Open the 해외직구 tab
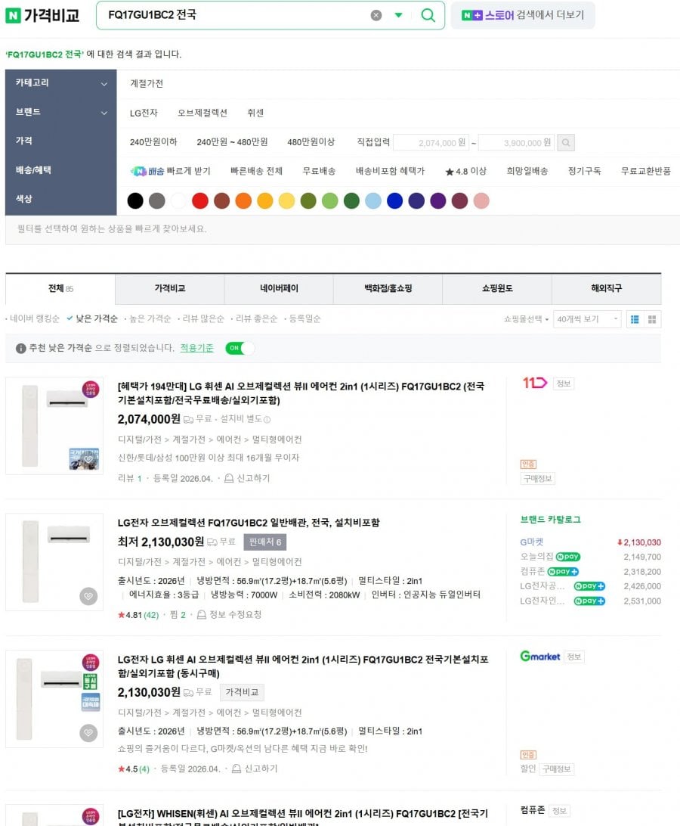This screenshot has height=826, width=680. point(606,289)
